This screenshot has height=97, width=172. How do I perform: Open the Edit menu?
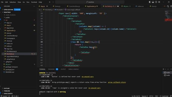(6, 2)
